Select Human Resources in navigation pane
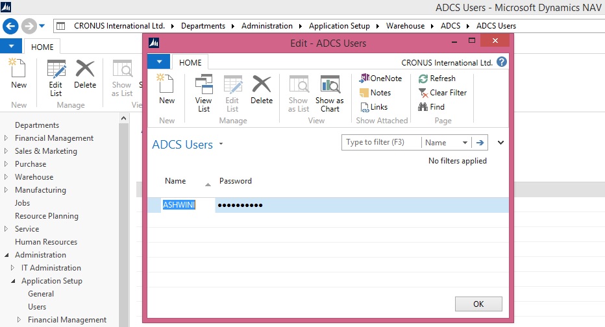 (x=46, y=242)
